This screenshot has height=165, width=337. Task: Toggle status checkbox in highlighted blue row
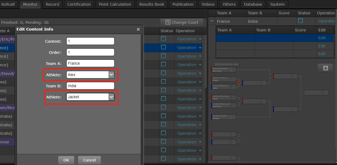(163, 47)
